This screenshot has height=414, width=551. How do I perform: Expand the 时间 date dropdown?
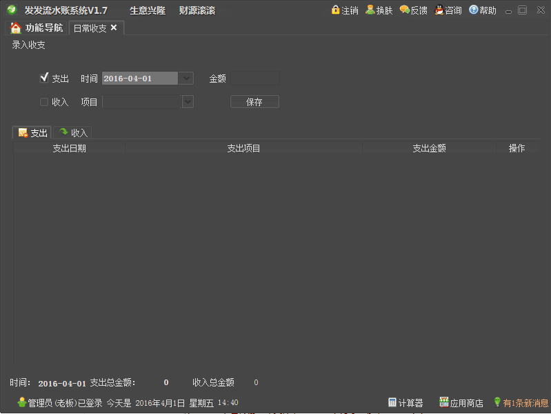click(186, 79)
